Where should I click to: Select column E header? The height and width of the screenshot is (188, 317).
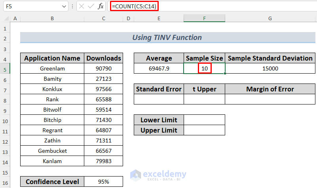pos(159,19)
